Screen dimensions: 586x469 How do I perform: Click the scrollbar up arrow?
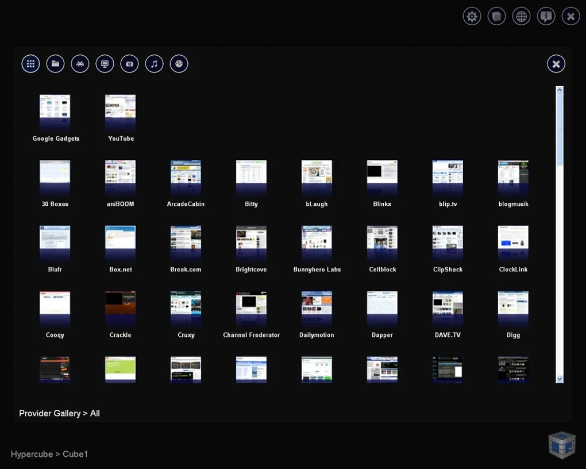coord(560,90)
